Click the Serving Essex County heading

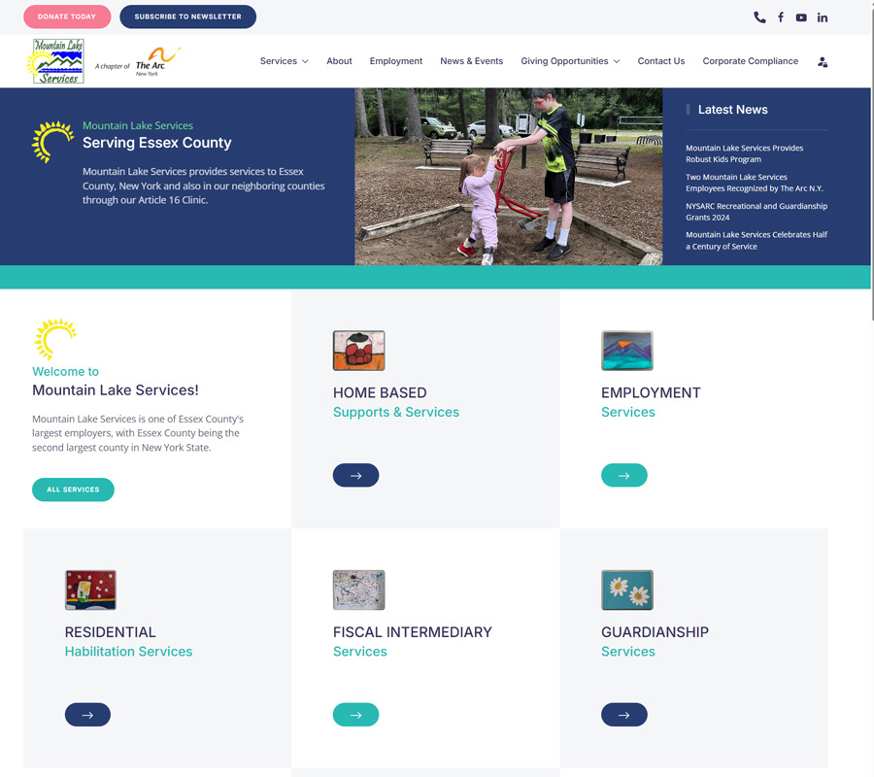coord(156,143)
